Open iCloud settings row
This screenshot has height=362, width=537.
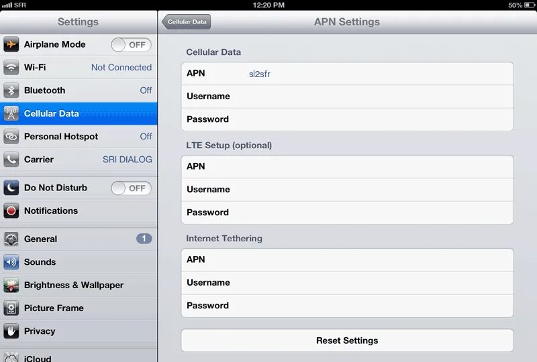79,356
